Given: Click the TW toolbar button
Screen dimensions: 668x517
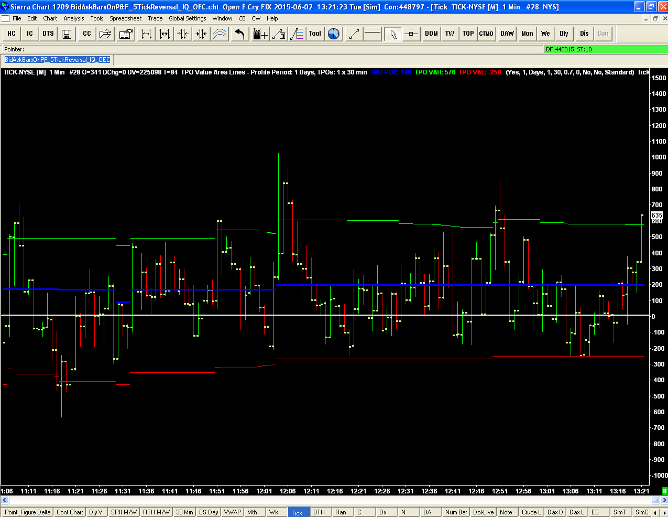Looking at the screenshot, I should 450,34.
